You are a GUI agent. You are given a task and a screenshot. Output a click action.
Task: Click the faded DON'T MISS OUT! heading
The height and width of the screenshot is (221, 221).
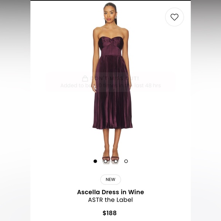115,78
